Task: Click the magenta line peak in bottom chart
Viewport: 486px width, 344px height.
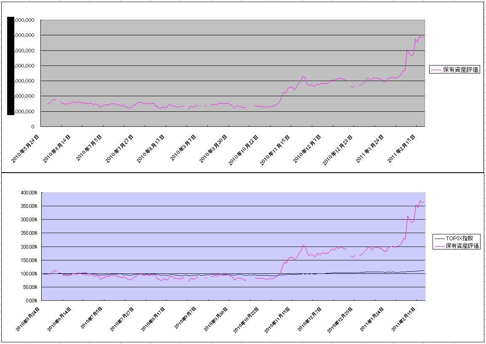Action: 420,201
